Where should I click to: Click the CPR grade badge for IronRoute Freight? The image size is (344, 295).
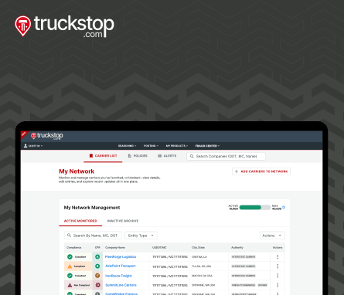click(x=97, y=276)
